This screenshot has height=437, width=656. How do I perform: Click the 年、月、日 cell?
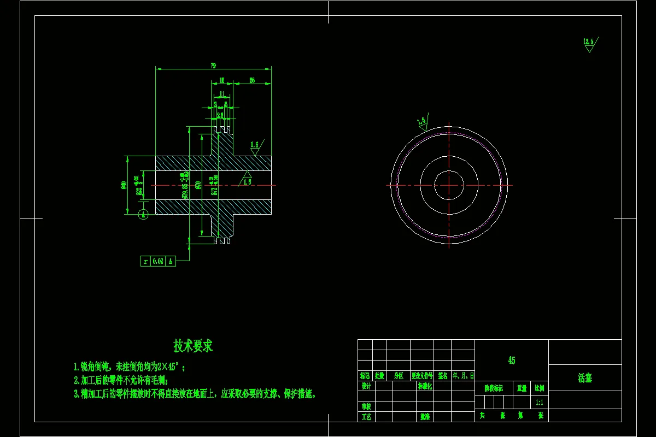(463, 376)
